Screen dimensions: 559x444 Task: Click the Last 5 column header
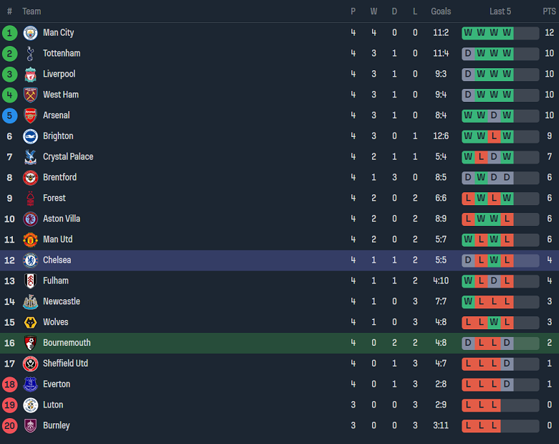[500, 11]
